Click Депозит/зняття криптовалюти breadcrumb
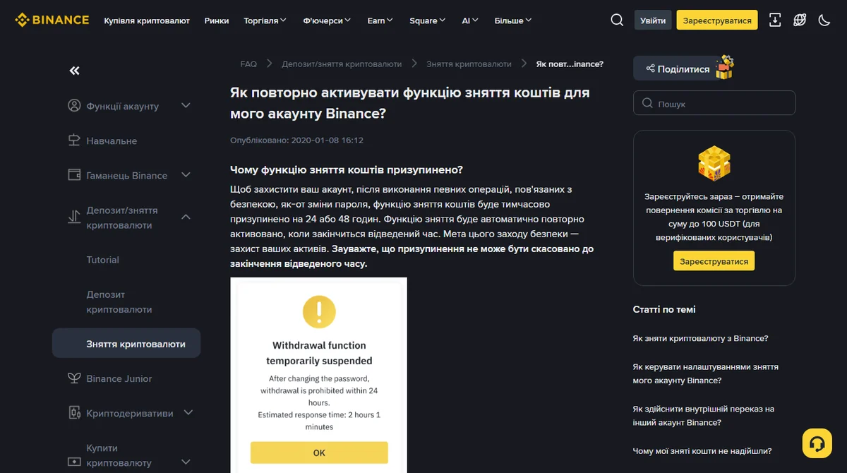 [342, 64]
